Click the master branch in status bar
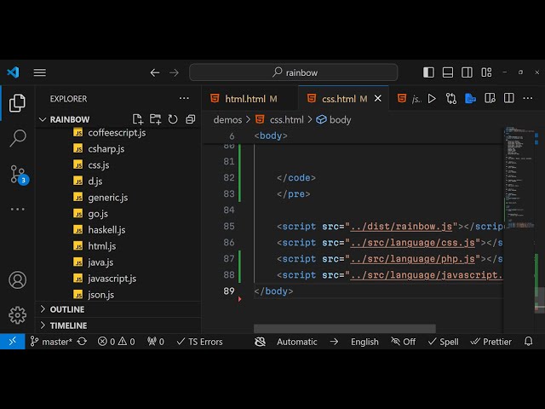Screen dimensions: 545x409 (56, 342)
